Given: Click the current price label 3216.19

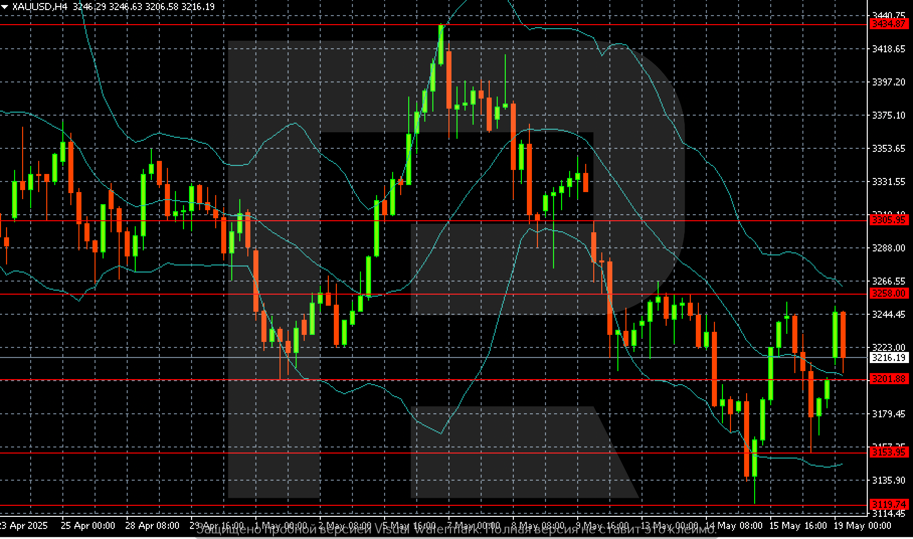Looking at the screenshot, I should [889, 357].
